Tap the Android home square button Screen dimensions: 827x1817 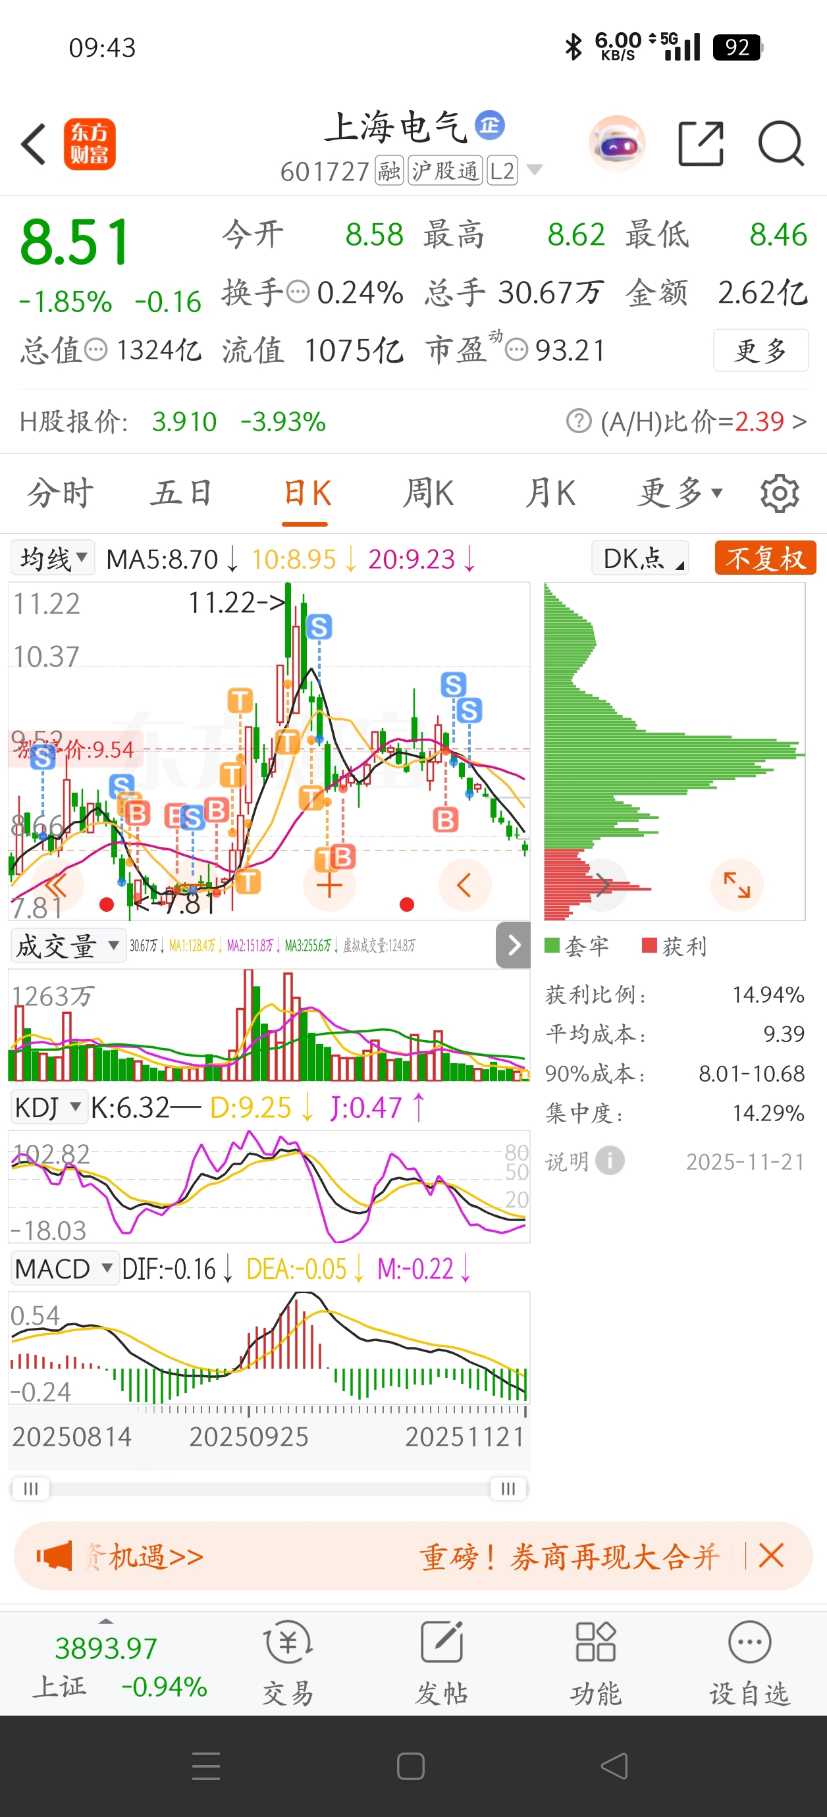(411, 1766)
